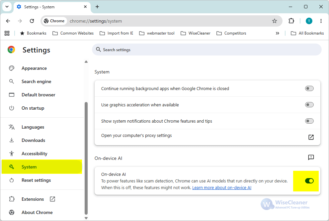329x221 pixels.
Task: Send feedback icon next to On-device AI
Action: [311, 157]
